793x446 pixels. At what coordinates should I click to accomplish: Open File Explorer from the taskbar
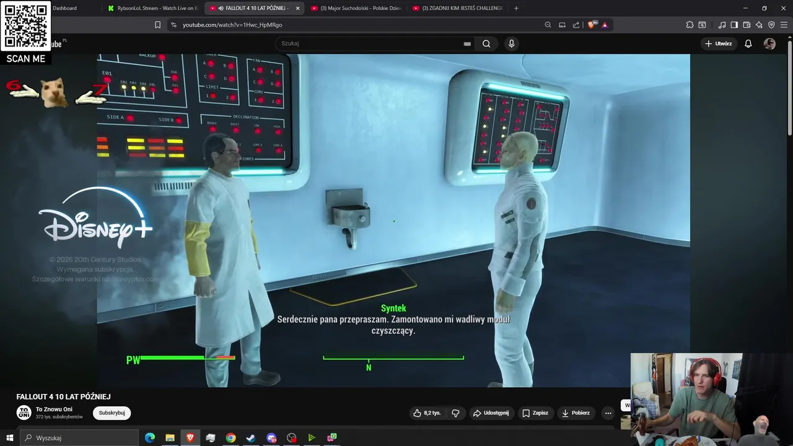(170, 438)
